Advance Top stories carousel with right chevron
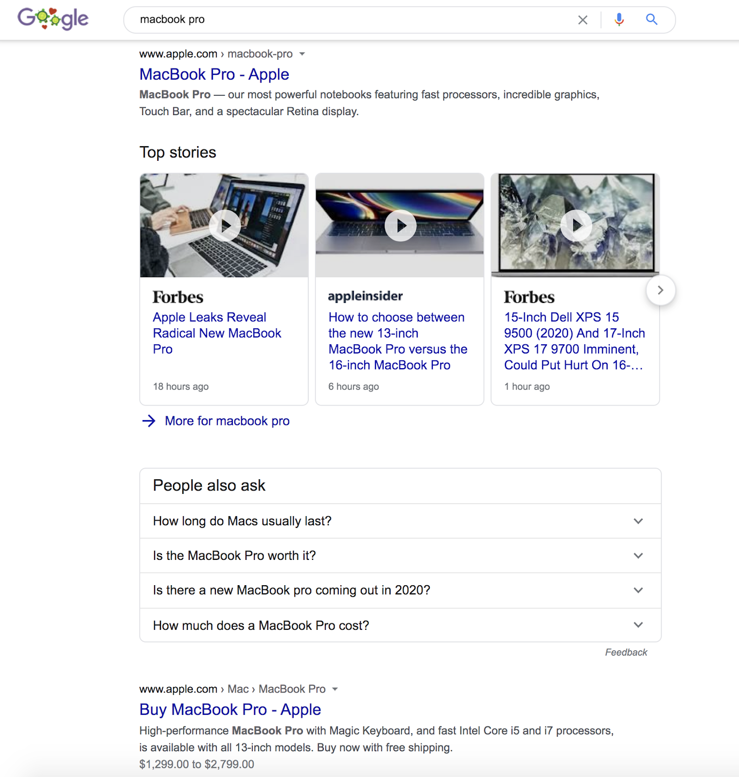Screen dimensions: 739x777 (660, 290)
